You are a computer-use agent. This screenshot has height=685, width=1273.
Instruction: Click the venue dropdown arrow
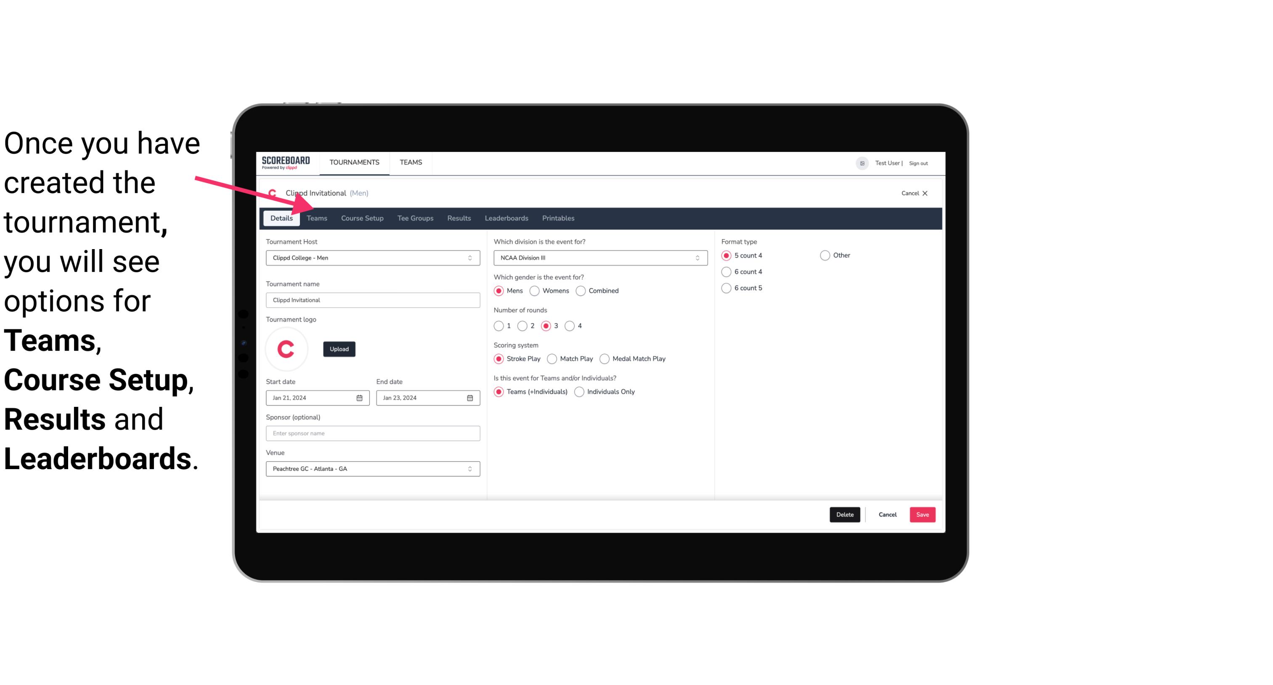pyautogui.click(x=469, y=468)
